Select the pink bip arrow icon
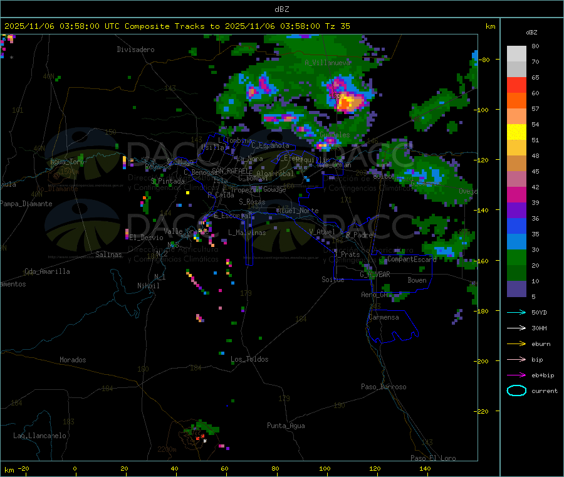 pyautogui.click(x=516, y=359)
